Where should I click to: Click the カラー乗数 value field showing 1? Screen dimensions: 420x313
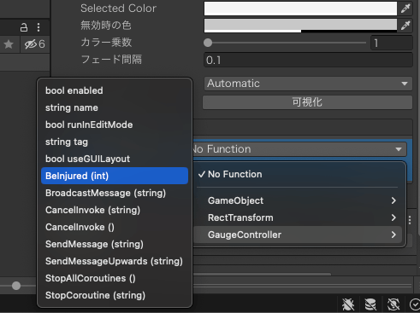[x=392, y=43]
